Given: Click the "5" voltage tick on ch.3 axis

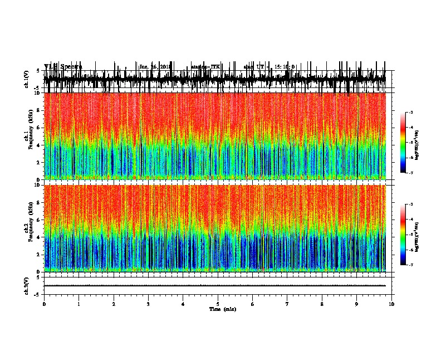Looking at the screenshot, I should coord(38,277).
